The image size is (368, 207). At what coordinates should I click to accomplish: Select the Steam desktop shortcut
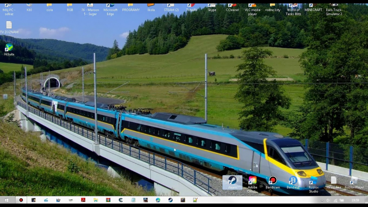click(x=232, y=182)
